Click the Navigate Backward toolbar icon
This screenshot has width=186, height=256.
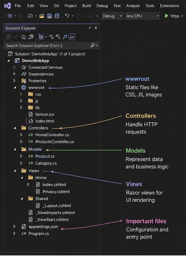[x=10, y=16]
